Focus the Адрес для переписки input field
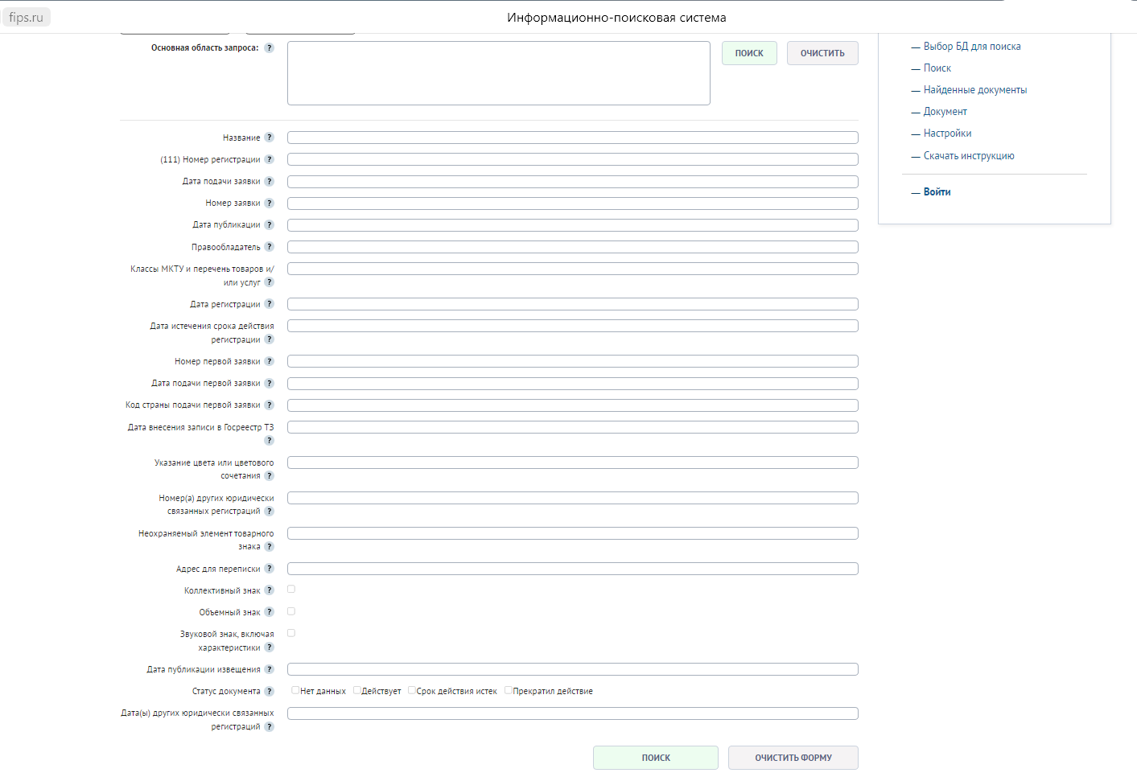Image resolution: width=1137 pixels, height=777 pixels. [573, 569]
